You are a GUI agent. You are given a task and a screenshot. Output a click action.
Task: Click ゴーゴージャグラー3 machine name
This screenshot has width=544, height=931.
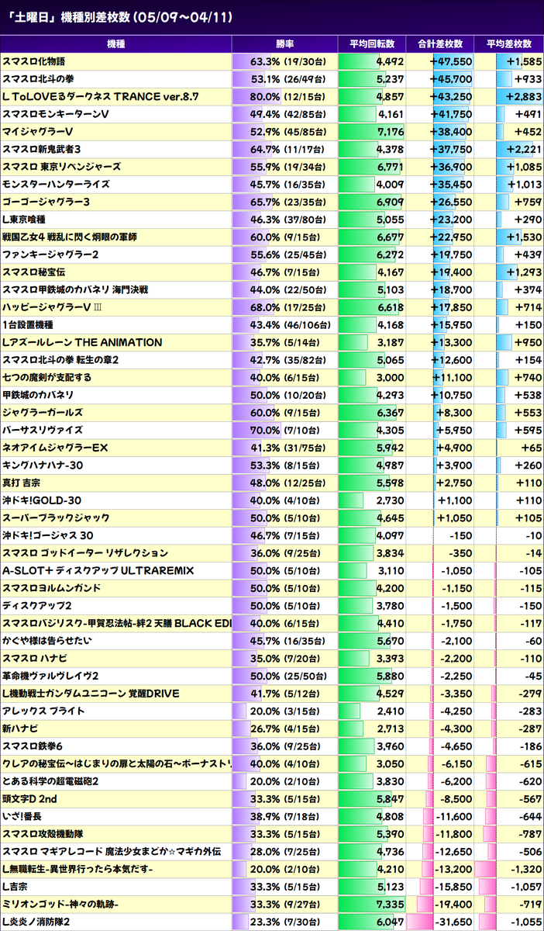(x=46, y=202)
